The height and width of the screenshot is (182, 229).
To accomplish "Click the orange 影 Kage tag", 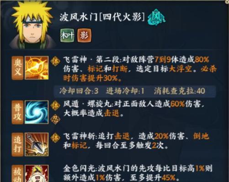I will pyautogui.click(x=85, y=35).
